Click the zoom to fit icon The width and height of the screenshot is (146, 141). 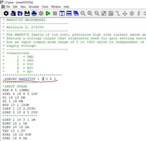104,14
